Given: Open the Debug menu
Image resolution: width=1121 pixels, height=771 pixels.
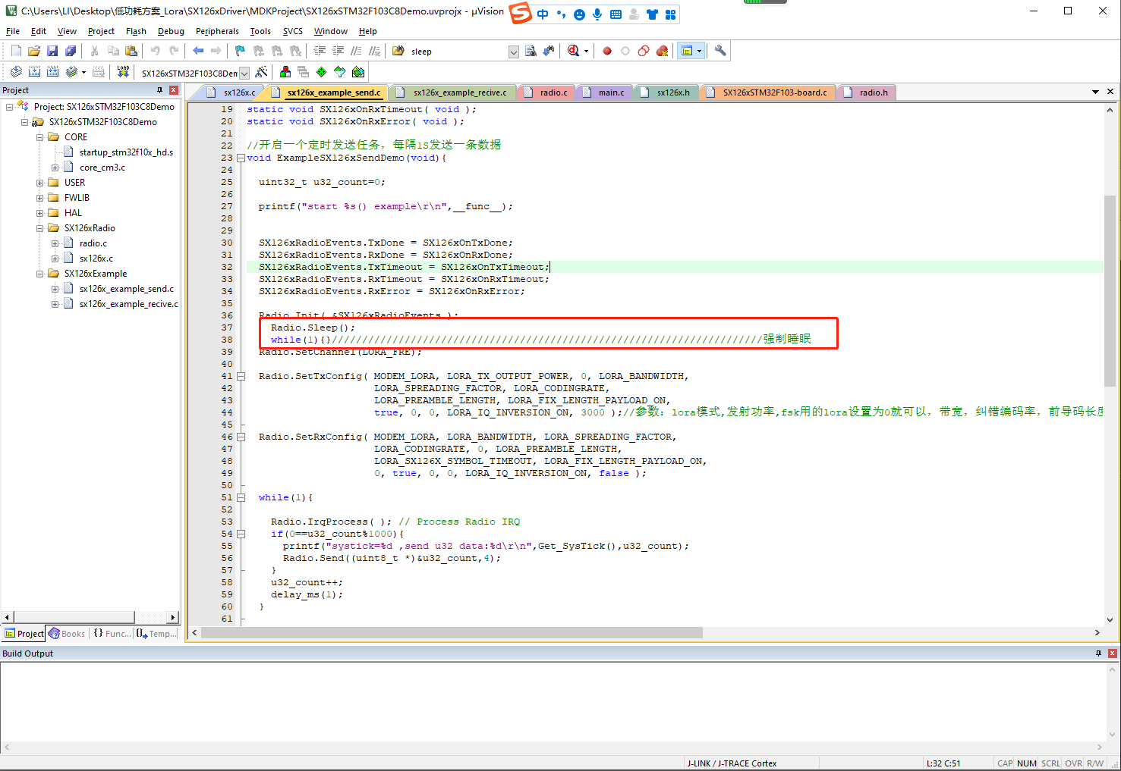Looking at the screenshot, I should [171, 31].
